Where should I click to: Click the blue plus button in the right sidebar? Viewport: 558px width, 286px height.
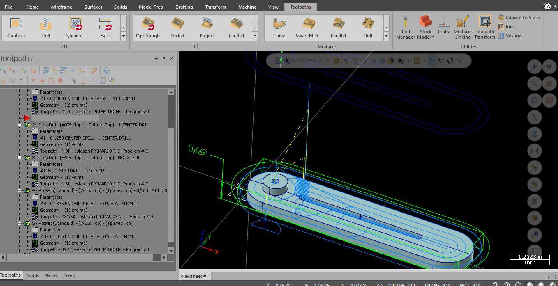(x=534, y=67)
